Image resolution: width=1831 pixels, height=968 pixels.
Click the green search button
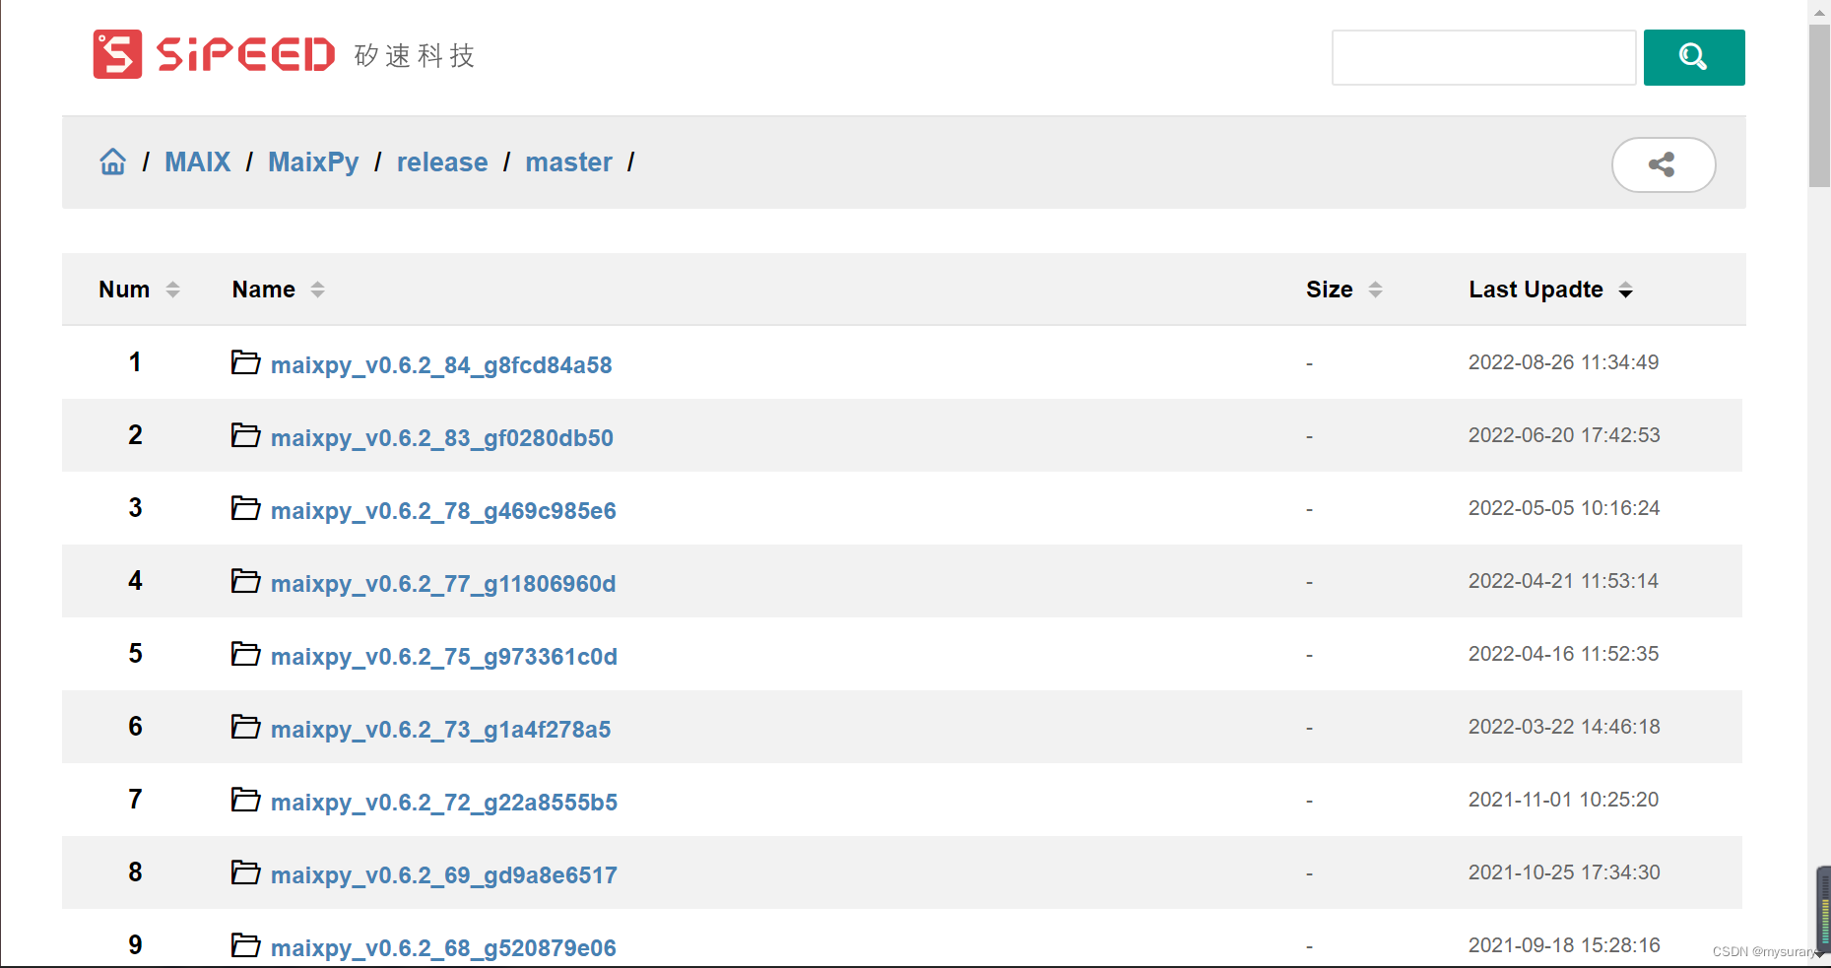click(1694, 57)
